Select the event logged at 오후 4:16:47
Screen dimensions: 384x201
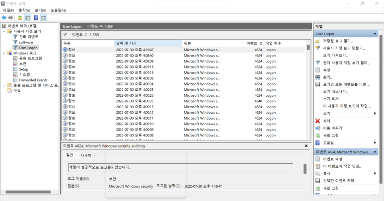tap(183, 50)
